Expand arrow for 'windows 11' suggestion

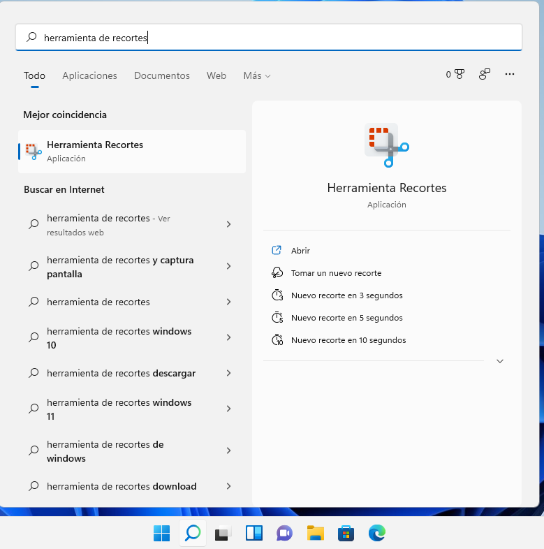point(228,409)
